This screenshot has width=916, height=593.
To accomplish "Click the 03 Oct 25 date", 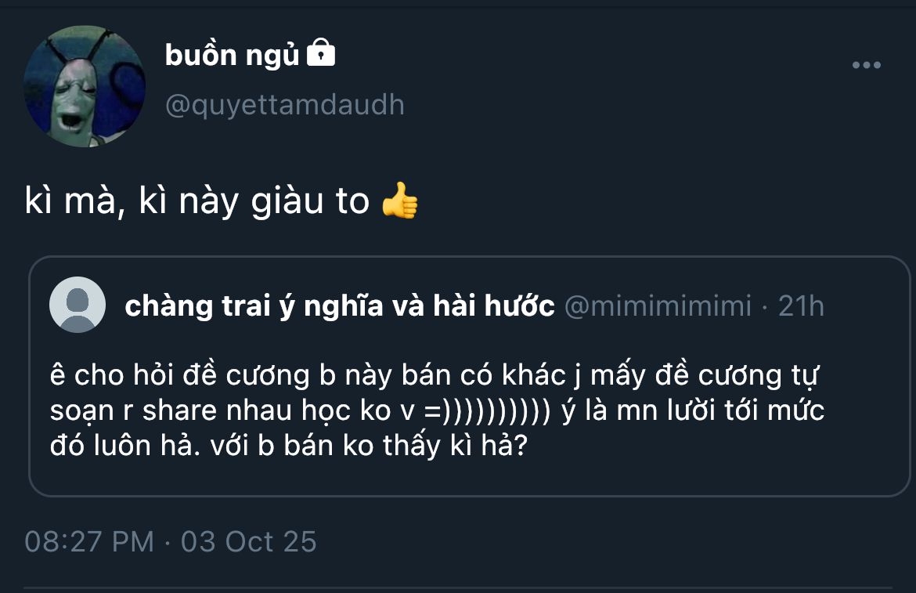I will point(249,541).
